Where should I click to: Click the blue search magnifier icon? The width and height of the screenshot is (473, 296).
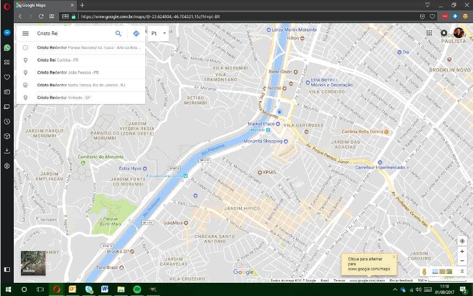118,34
